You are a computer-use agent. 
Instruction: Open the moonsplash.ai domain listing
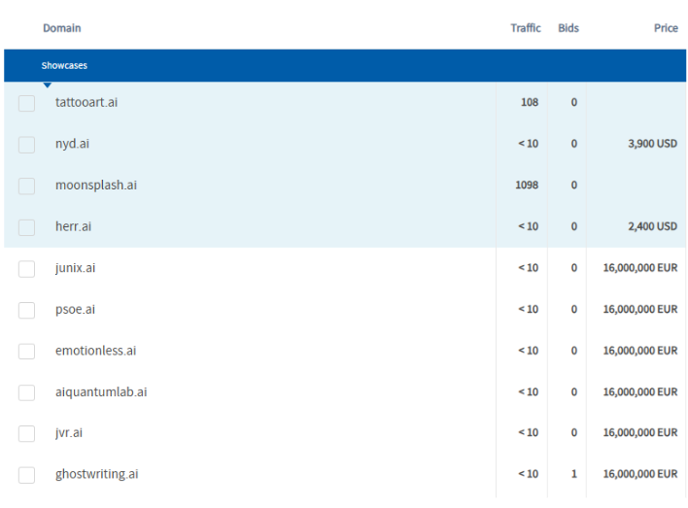click(x=95, y=185)
